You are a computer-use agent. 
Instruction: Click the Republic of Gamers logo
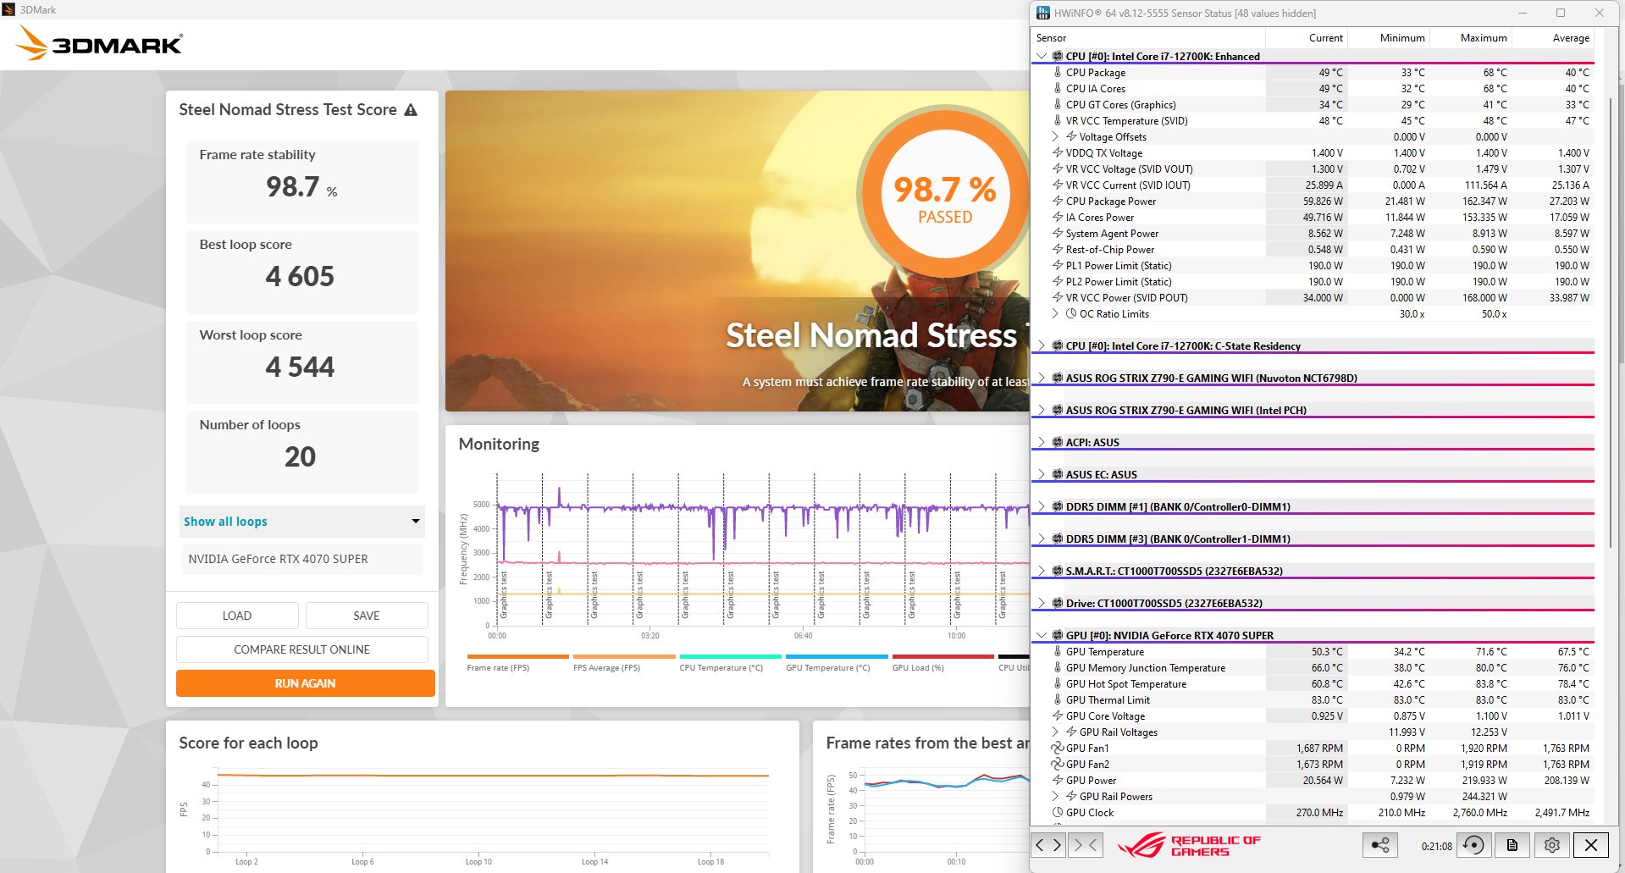click(x=1190, y=845)
